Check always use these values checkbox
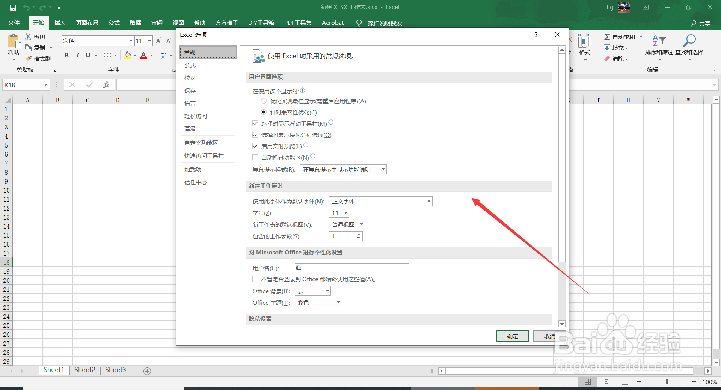 [x=255, y=279]
